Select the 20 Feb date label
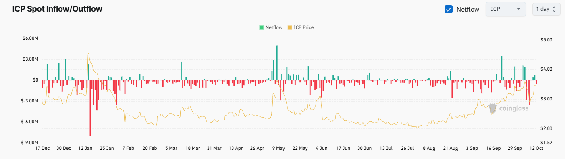565x159 pixels. pyautogui.click(x=150, y=148)
